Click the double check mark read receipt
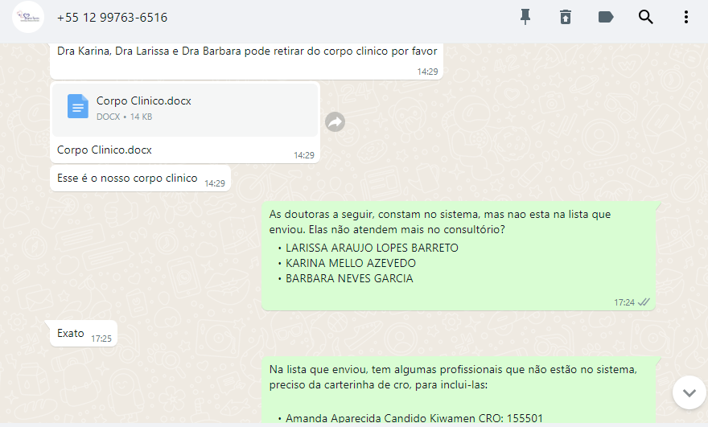Viewport: 708px width, 427px height. (644, 302)
